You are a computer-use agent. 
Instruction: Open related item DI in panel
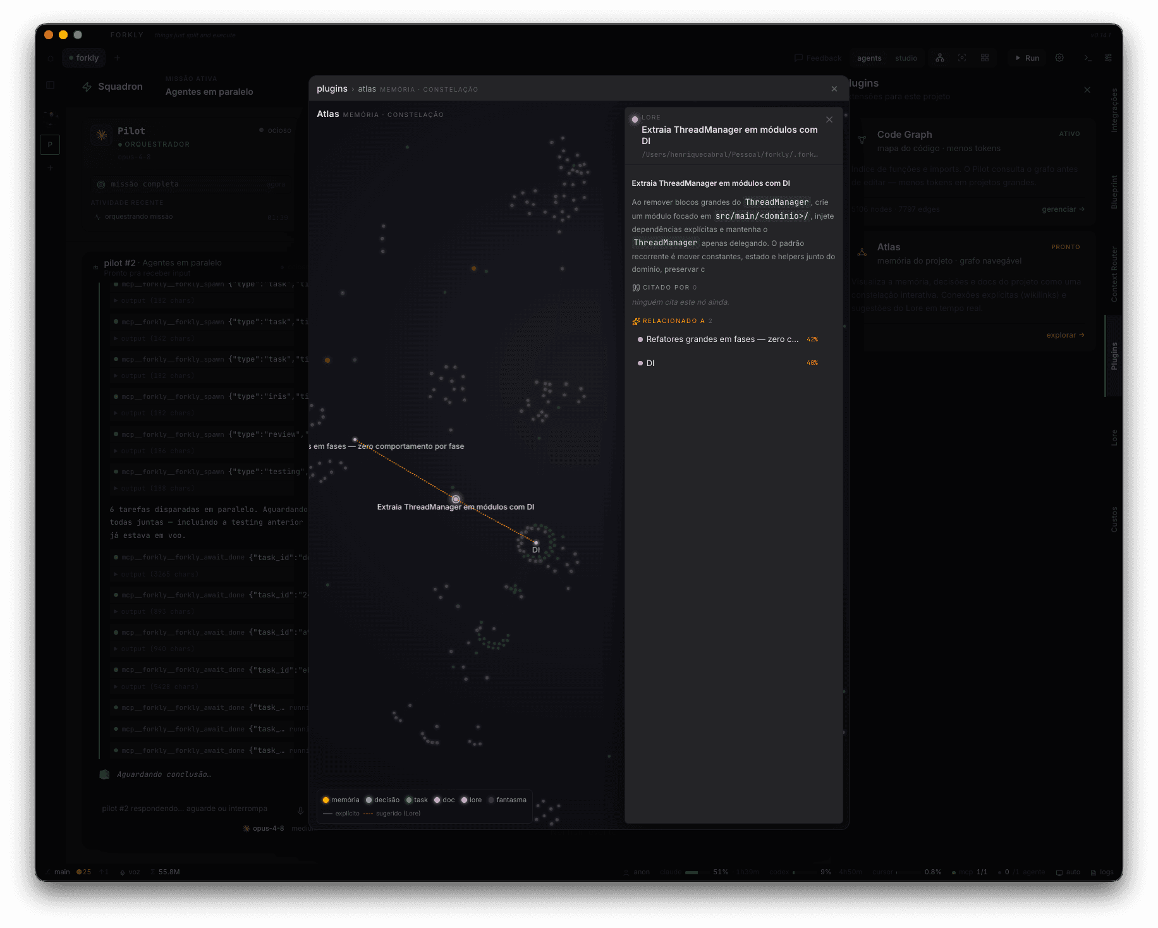(x=728, y=363)
